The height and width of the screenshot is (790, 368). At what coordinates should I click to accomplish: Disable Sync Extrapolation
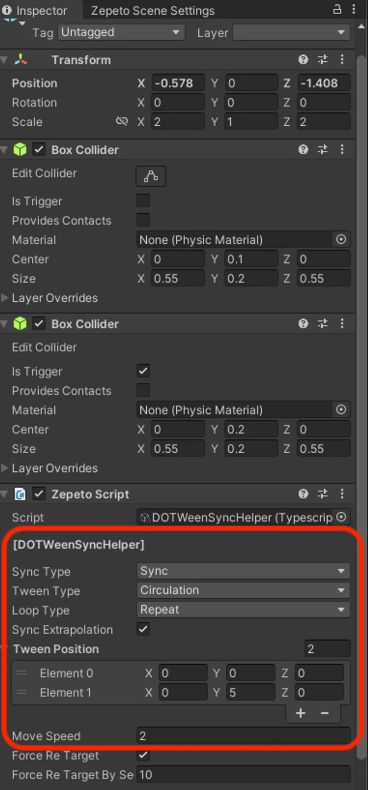coord(143,629)
